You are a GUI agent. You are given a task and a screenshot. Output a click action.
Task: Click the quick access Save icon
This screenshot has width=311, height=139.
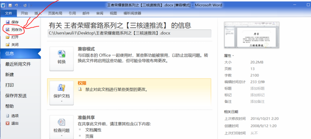pyautogui.click(x=10, y=5)
